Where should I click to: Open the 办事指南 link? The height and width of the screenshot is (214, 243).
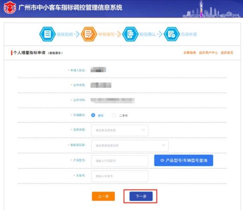click(190, 53)
